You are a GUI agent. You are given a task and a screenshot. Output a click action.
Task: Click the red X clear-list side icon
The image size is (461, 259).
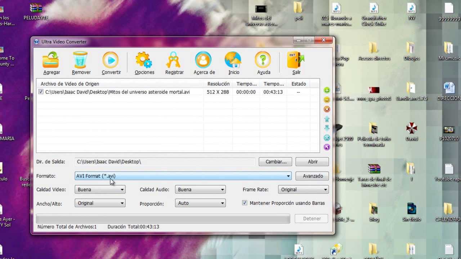(327, 109)
